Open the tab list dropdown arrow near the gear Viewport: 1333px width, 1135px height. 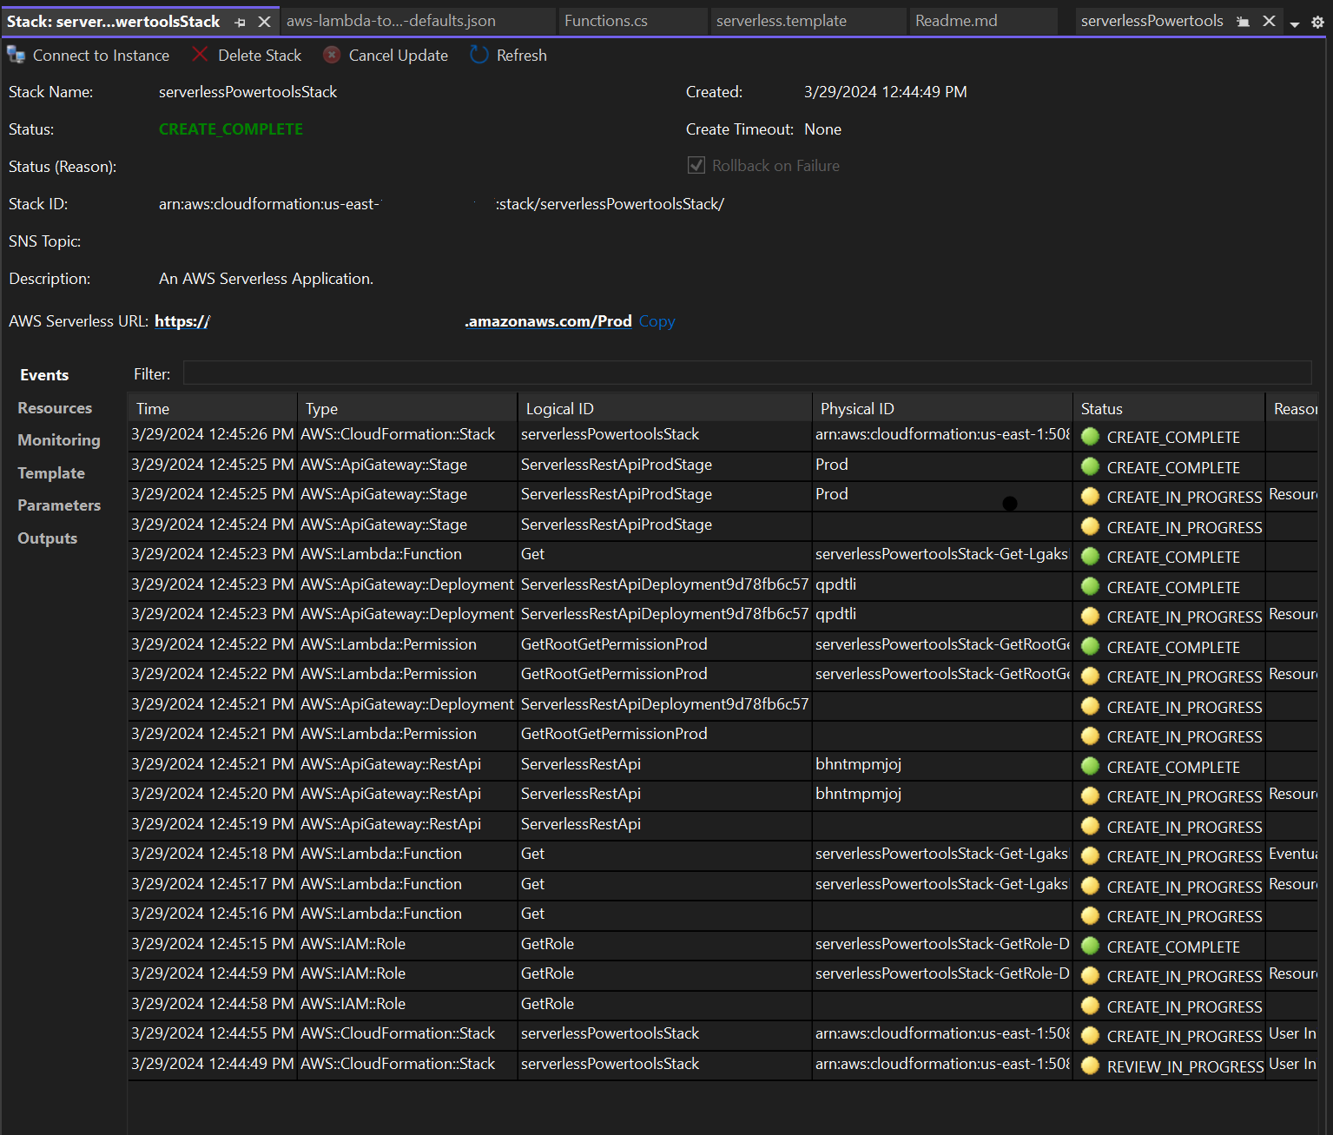pos(1295,24)
